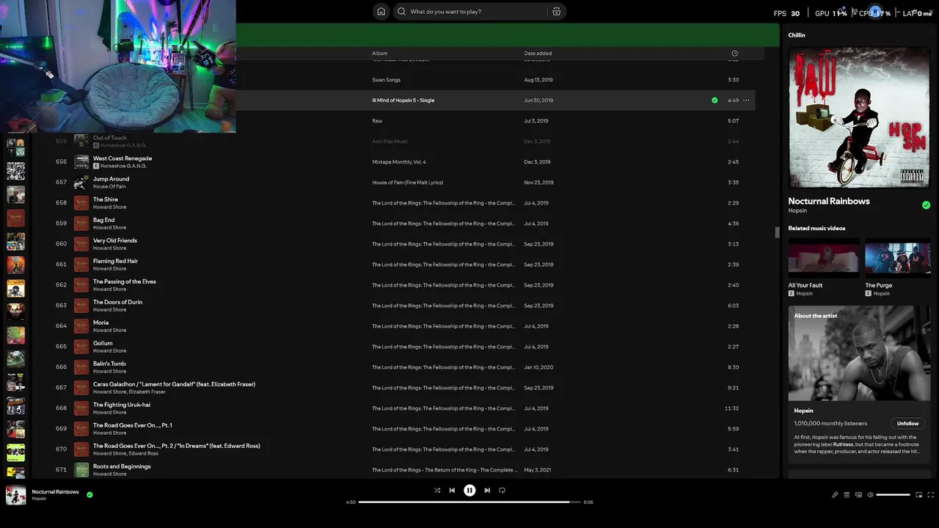Click the Roots and Beginnings green cover thumbnail

pos(81,469)
